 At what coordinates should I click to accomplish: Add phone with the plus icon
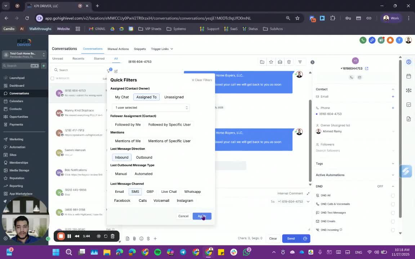(393, 108)
